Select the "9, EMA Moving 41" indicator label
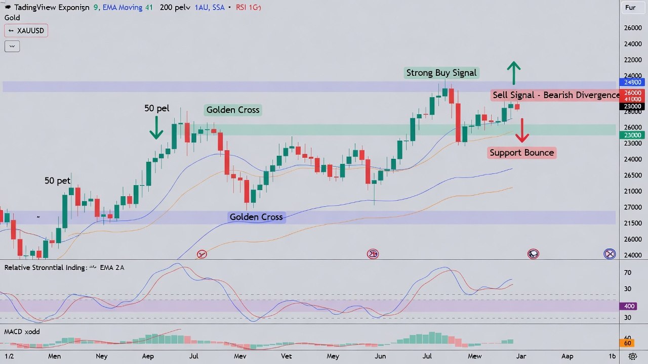This screenshot has width=648, height=364. click(124, 8)
